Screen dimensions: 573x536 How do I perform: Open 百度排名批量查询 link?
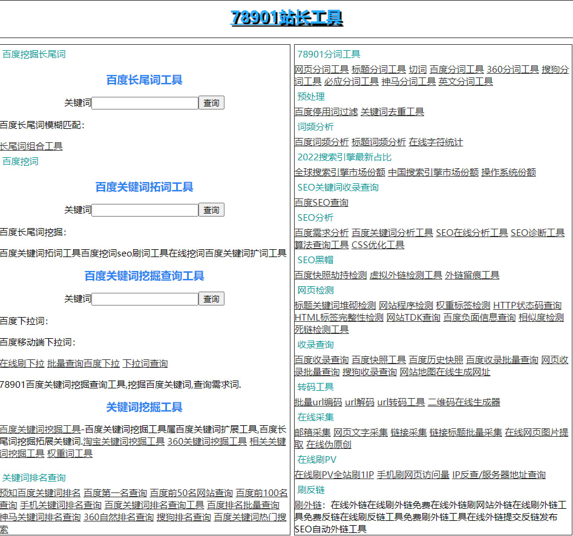(243, 505)
